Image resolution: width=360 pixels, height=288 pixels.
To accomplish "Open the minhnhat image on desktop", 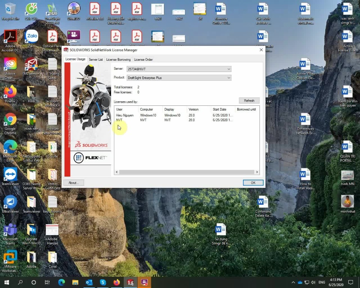I will point(348,204).
